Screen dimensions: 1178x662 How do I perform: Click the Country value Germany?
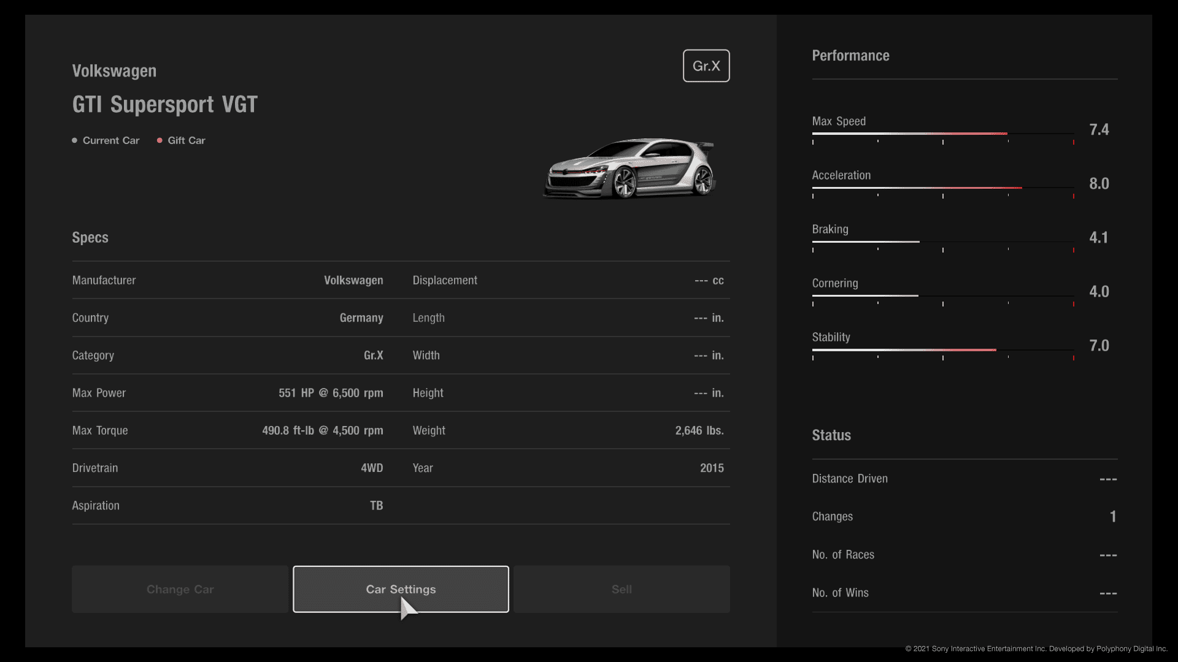[361, 318]
